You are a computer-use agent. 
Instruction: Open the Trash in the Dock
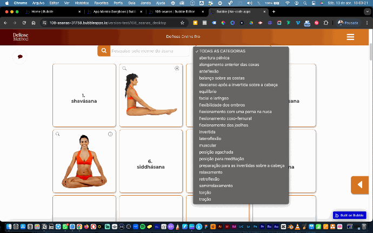point(364,227)
